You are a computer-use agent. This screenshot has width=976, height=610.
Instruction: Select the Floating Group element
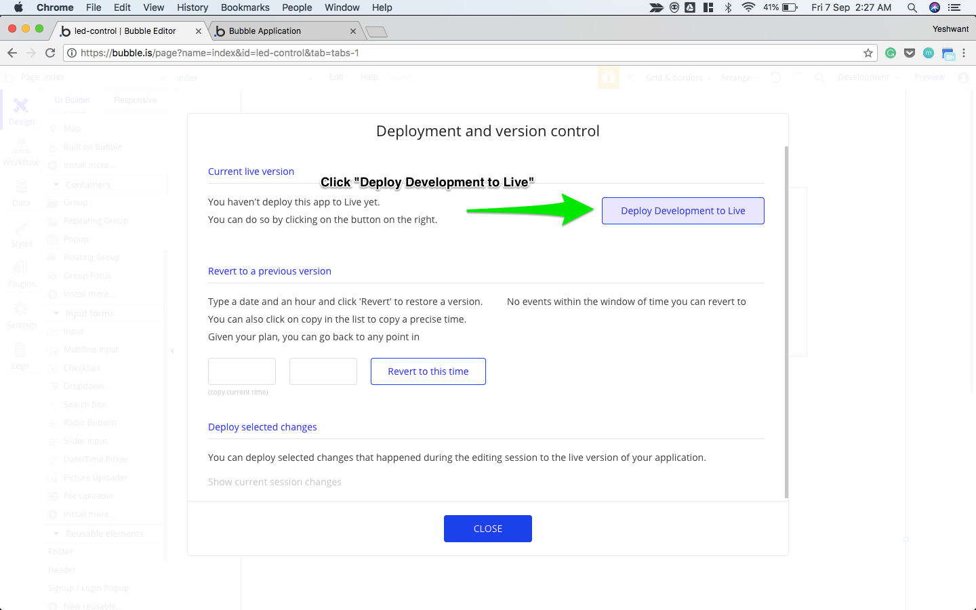[x=91, y=258]
